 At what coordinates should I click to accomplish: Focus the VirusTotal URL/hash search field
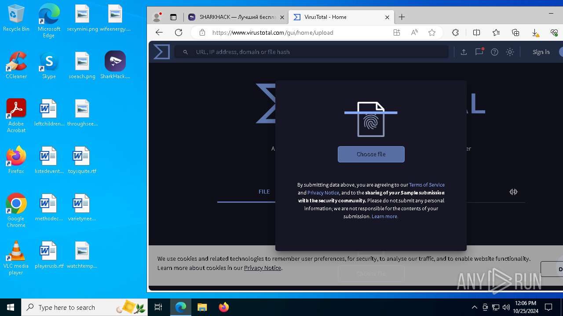(x=311, y=52)
